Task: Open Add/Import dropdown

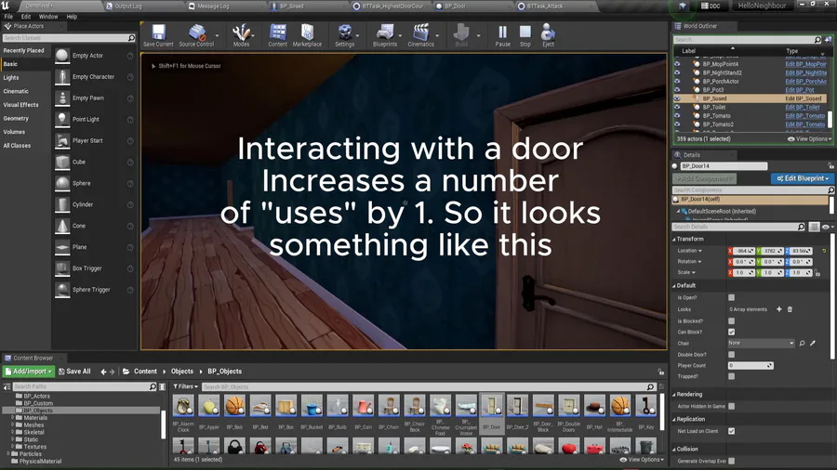Action: coord(28,372)
